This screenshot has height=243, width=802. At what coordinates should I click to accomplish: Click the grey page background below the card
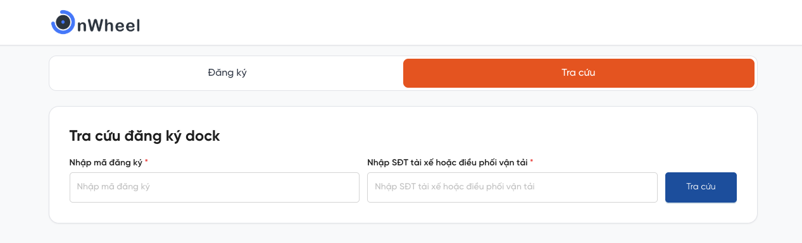[401, 234]
